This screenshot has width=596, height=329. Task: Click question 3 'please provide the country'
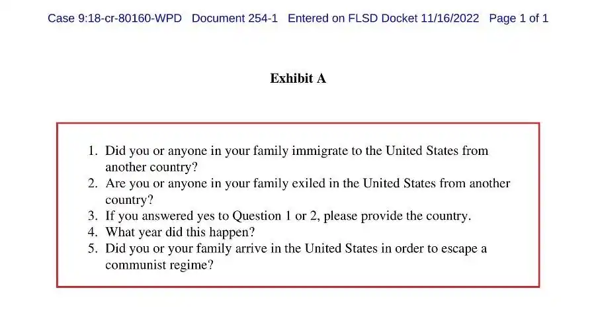click(x=288, y=216)
